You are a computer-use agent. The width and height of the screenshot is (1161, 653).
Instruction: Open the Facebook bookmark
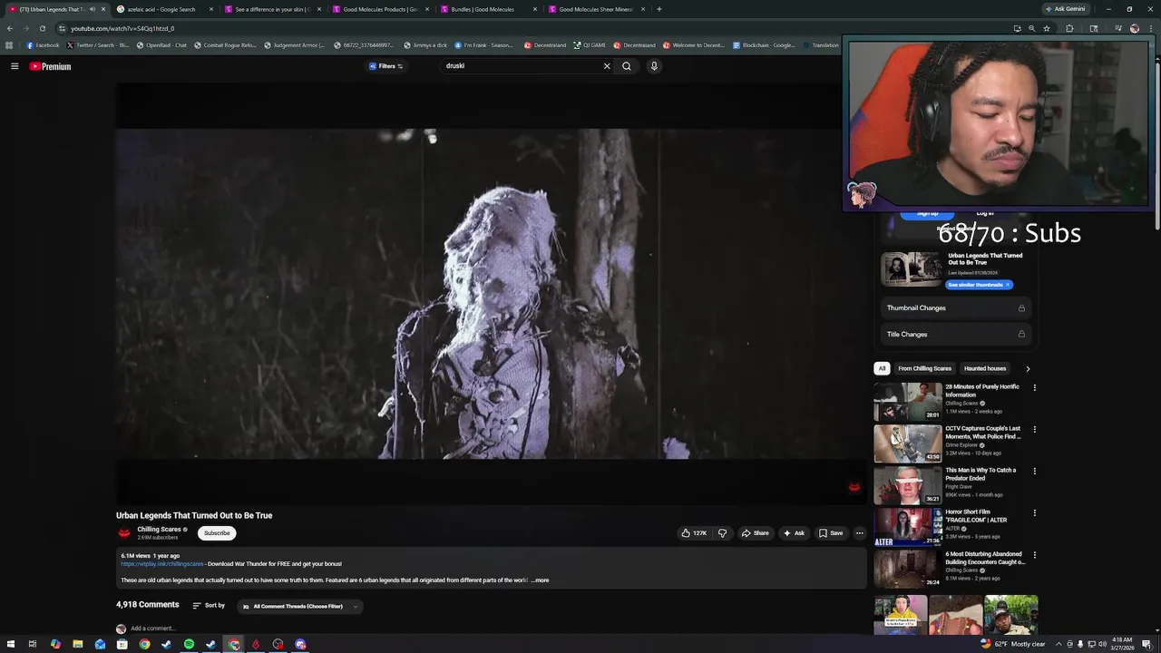[x=43, y=45]
